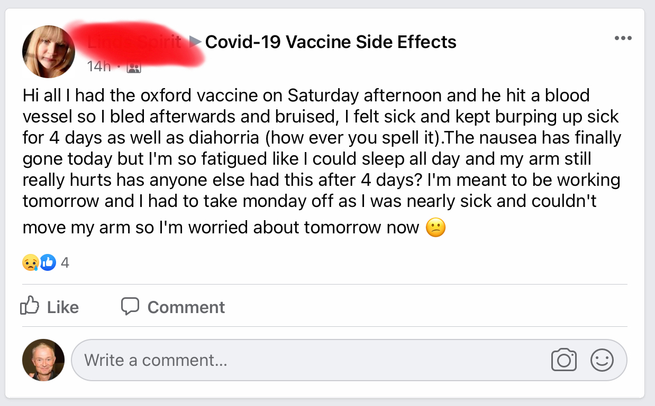Click the 14h post timestamp
Image resolution: width=655 pixels, height=406 pixels.
pyautogui.click(x=99, y=68)
